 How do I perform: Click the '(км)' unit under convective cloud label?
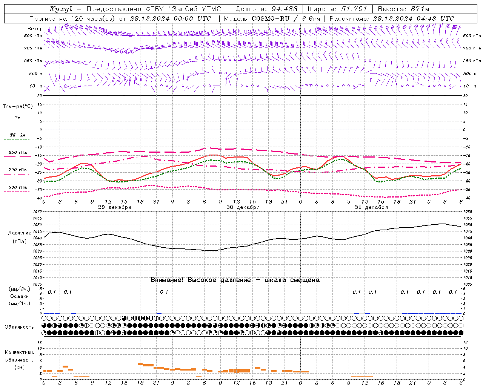tap(20, 367)
